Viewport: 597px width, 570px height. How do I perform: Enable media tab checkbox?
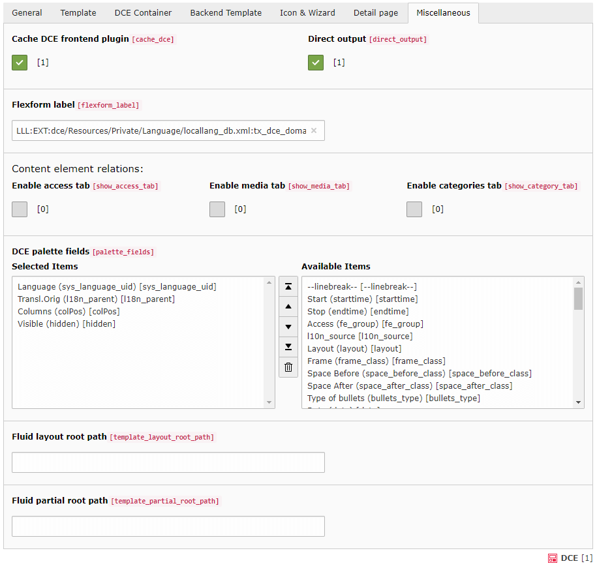pos(217,209)
